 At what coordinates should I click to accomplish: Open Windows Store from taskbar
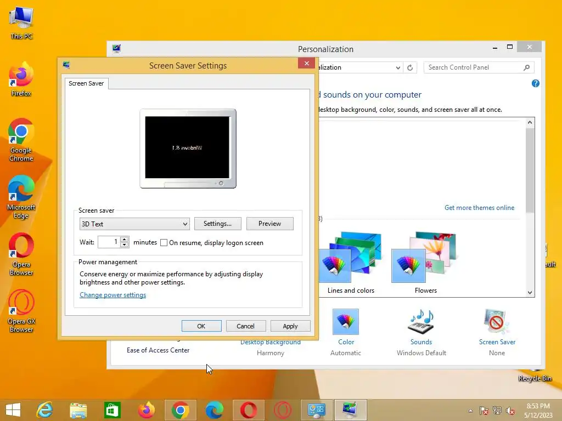tap(112, 410)
